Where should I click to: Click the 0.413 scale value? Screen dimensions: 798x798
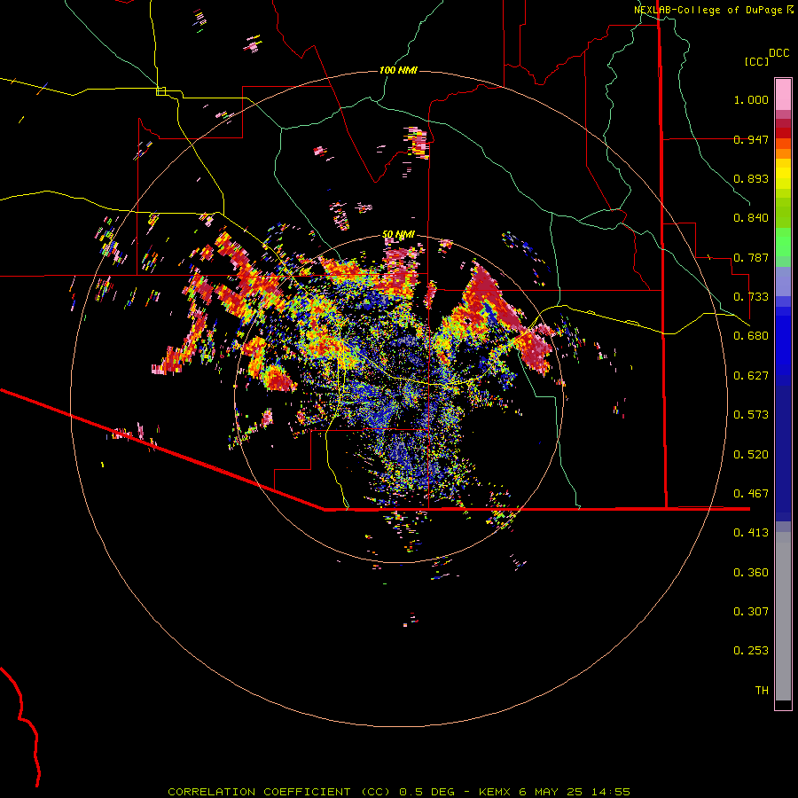751,533
